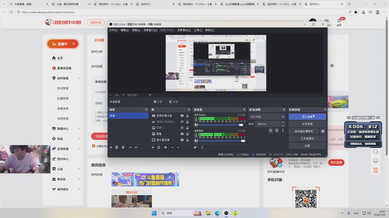This screenshot has width=389, height=218.
Task: Hide the 视频采集设备 source eye
Action: [182, 116]
